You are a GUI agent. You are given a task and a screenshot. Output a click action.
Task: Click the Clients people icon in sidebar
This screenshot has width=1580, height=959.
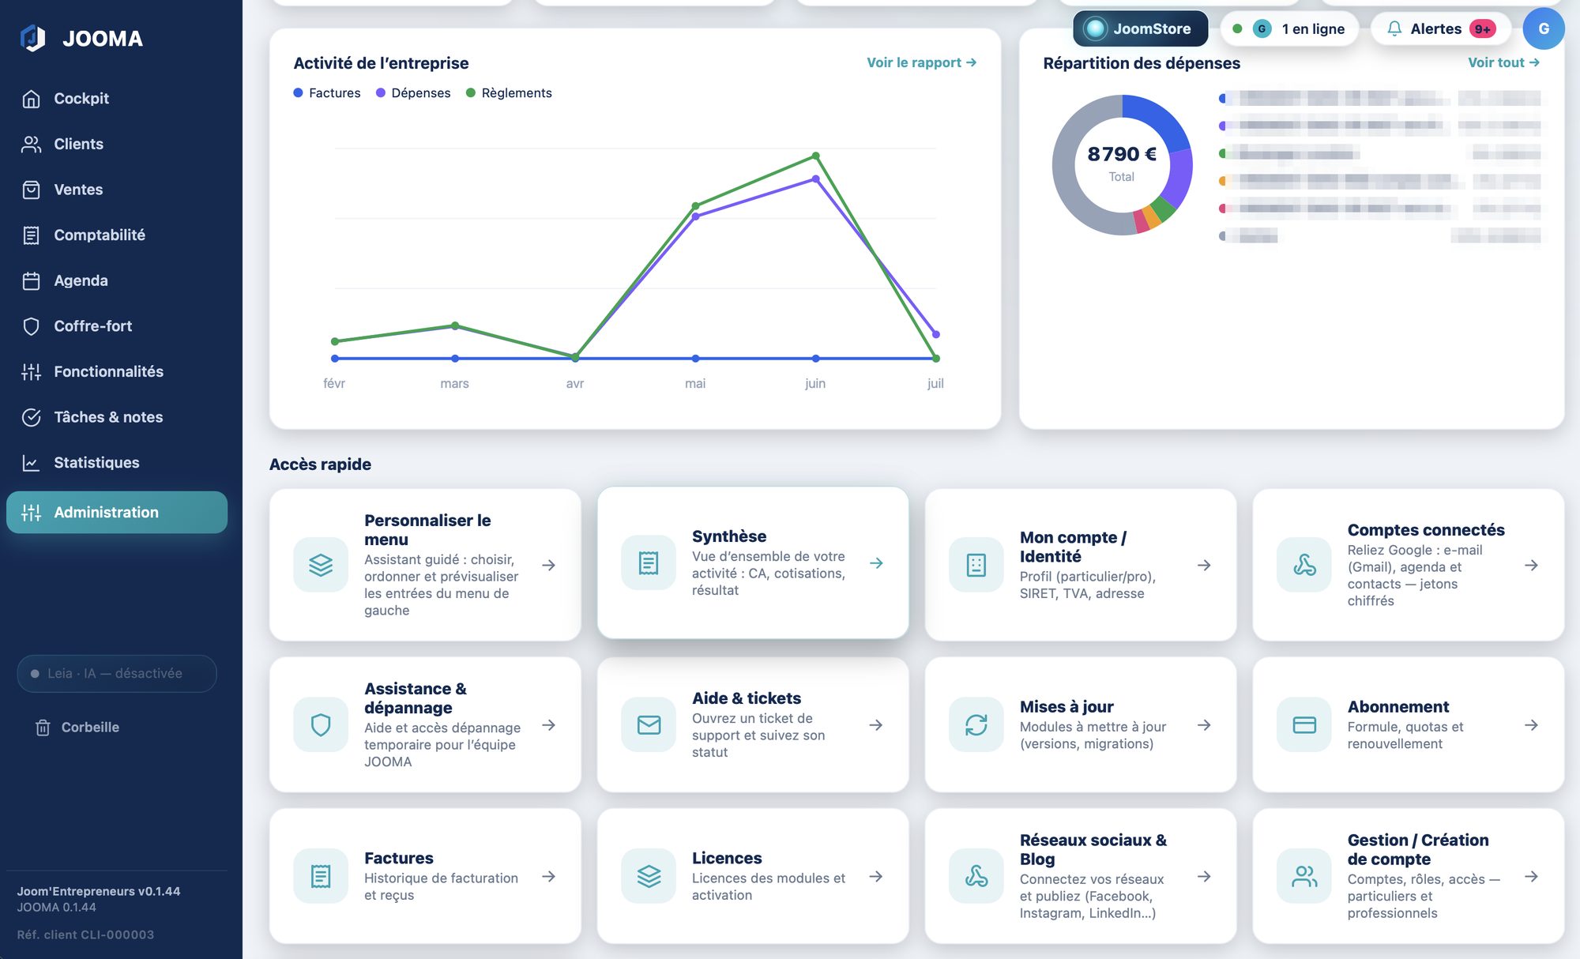point(32,144)
